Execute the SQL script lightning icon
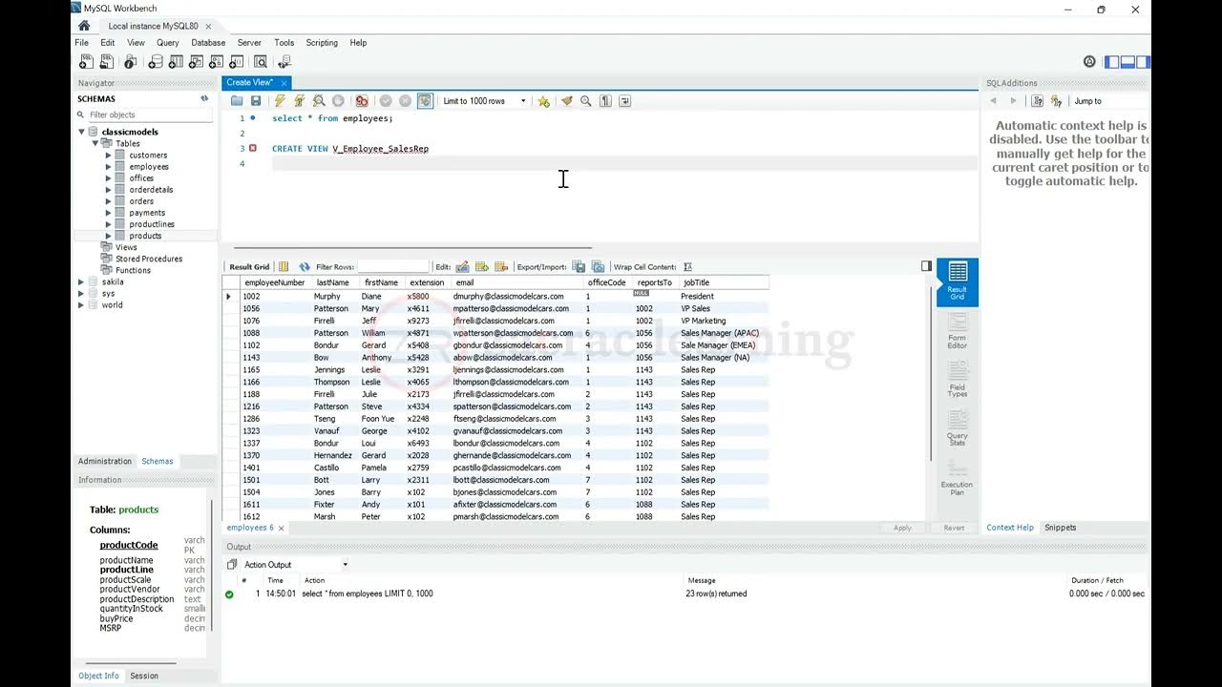The height and width of the screenshot is (687, 1222). click(280, 101)
